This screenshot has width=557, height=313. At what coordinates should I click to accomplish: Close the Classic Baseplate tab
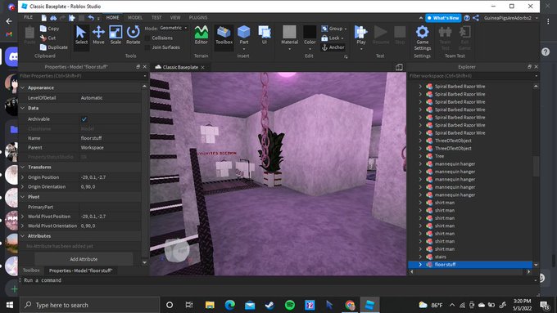203,67
